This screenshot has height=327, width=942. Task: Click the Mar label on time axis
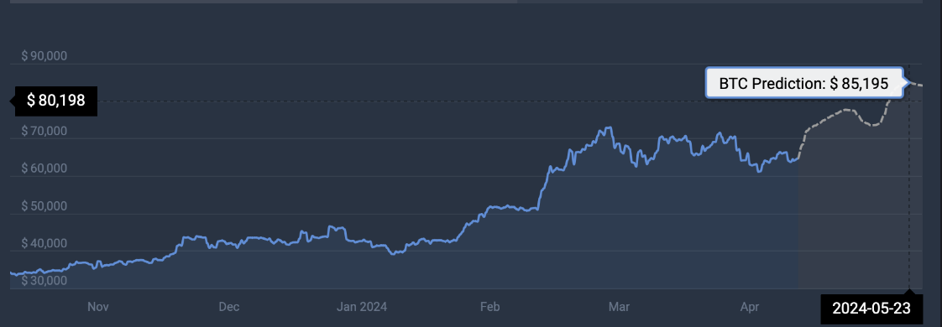pos(619,307)
